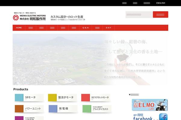Open the Q & A menu item
Viewport: 181px width, 120px height.
click(86, 28)
